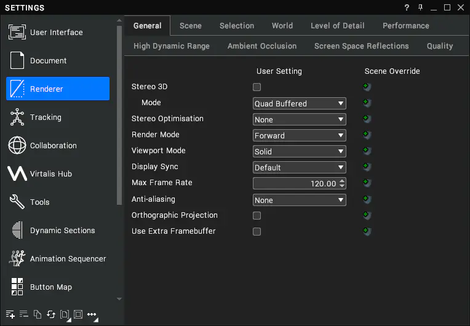Increase Max Frame Rate with up arrow

(x=342, y=181)
